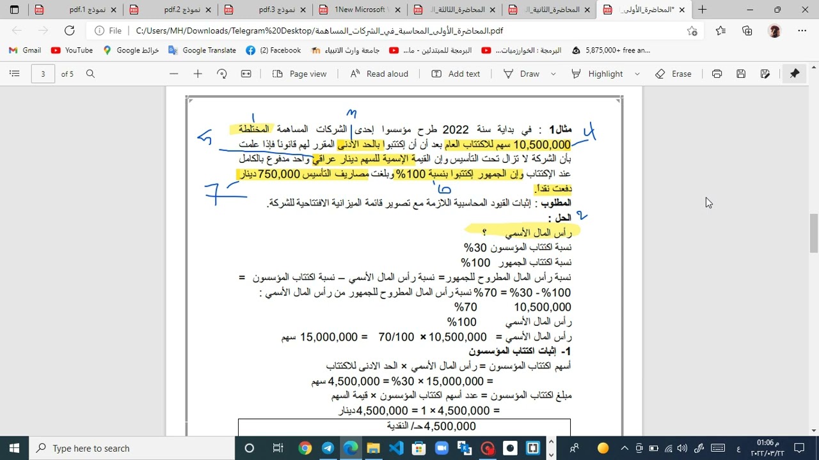This screenshot has height=460, width=819.
Task: Unpin the PDF toolbar
Action: pyautogui.click(x=795, y=74)
